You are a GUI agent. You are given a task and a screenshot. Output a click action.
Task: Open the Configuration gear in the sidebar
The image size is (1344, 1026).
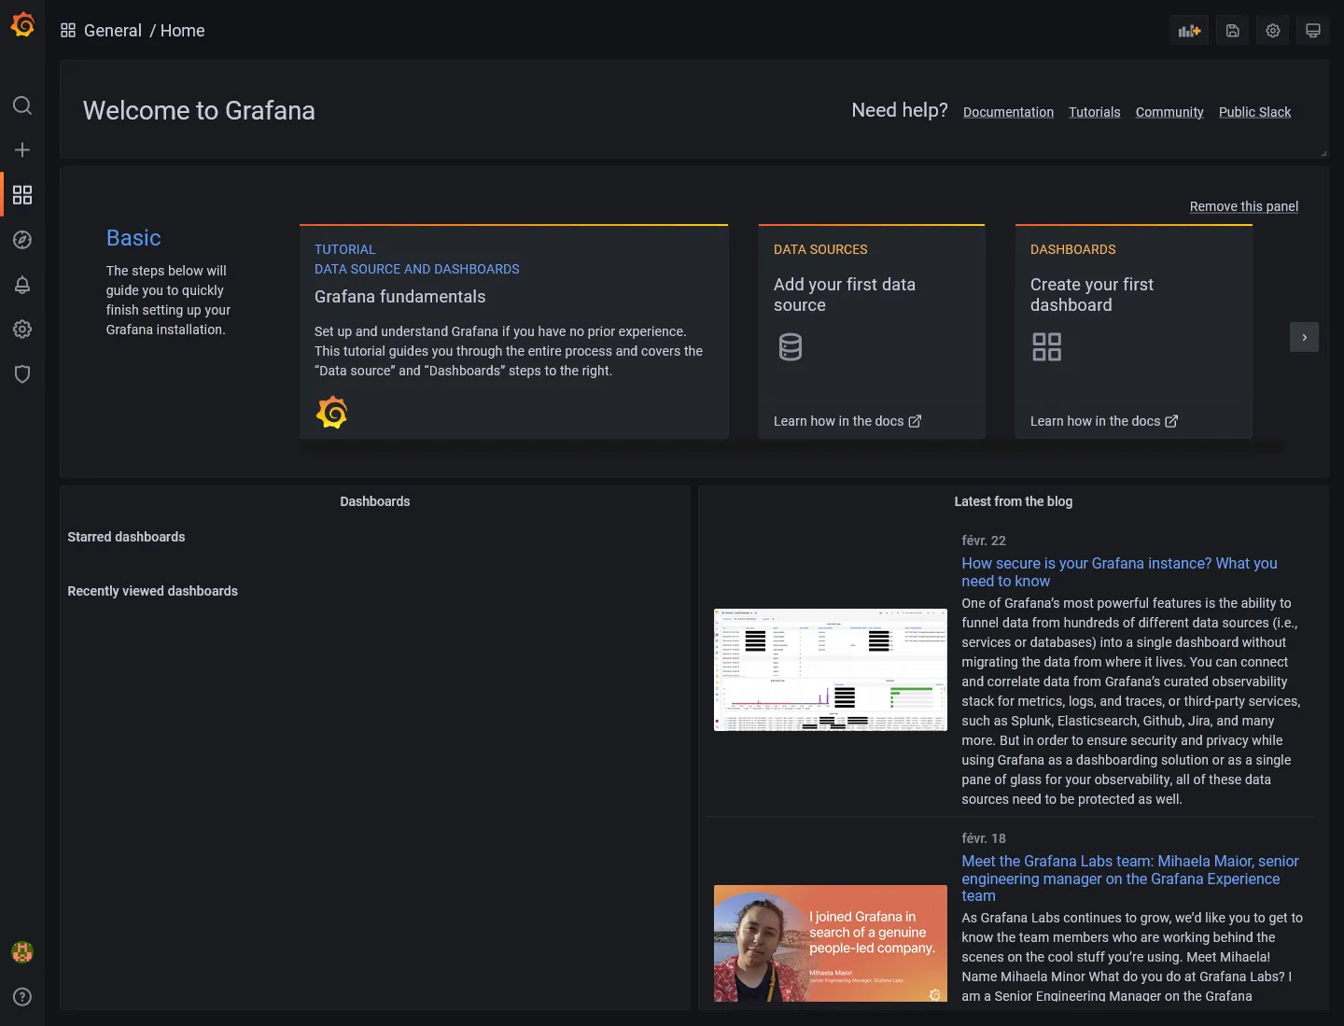pyautogui.click(x=22, y=329)
